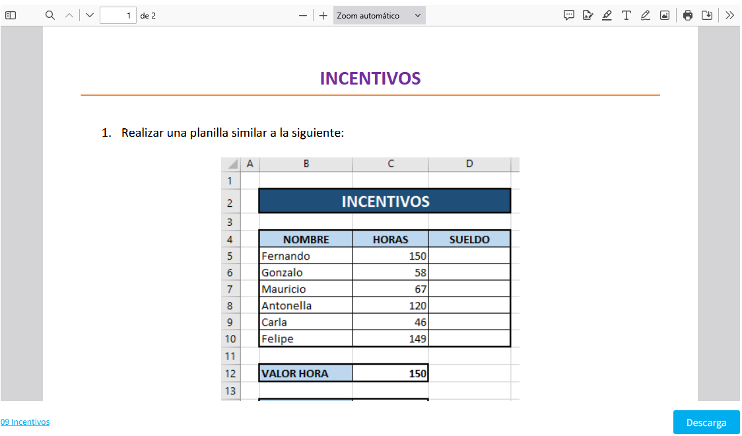Choose the freehand draw tool
The height and width of the screenshot is (436, 742).
click(x=645, y=15)
